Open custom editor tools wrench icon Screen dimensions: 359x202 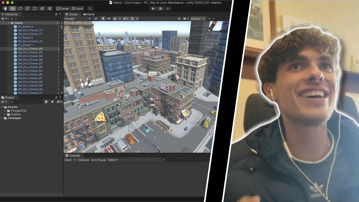click(50, 8)
